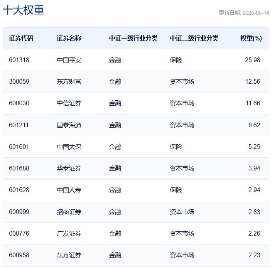Click 资本市场 in the 中信证券 row
The width and height of the screenshot is (275, 268).
click(x=182, y=103)
